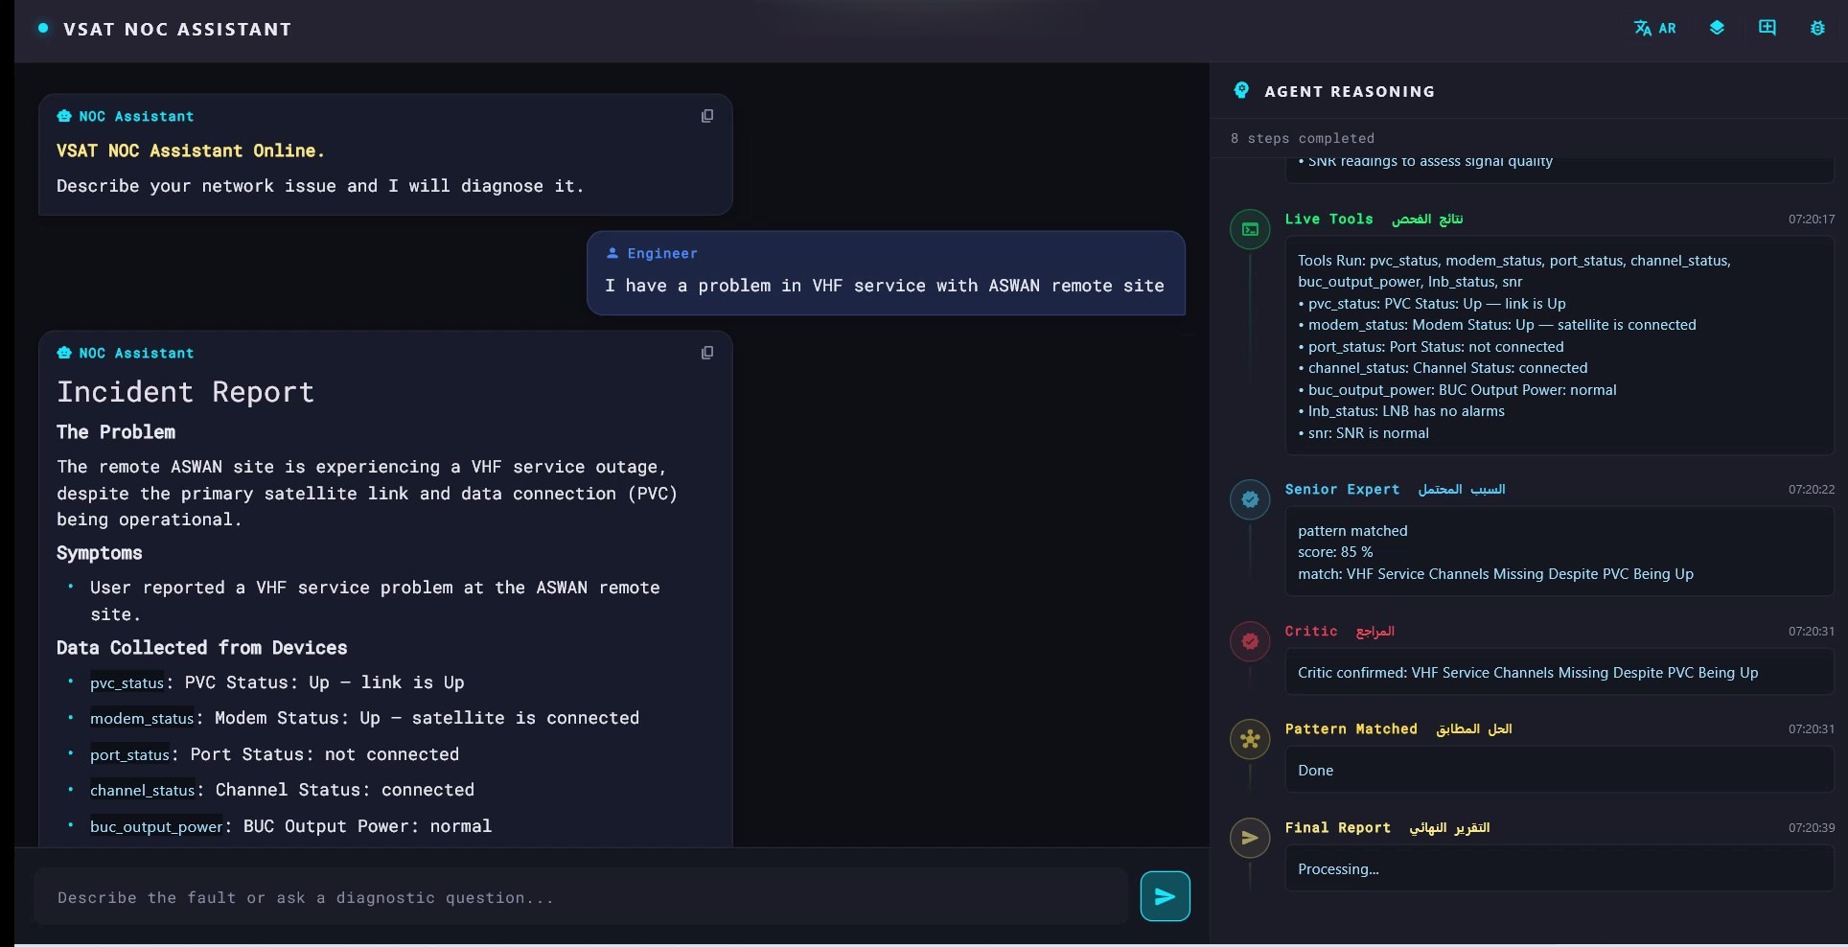Screen dimensions: 1848x947
Task: Send the message with the arrow button
Action: (1165, 896)
